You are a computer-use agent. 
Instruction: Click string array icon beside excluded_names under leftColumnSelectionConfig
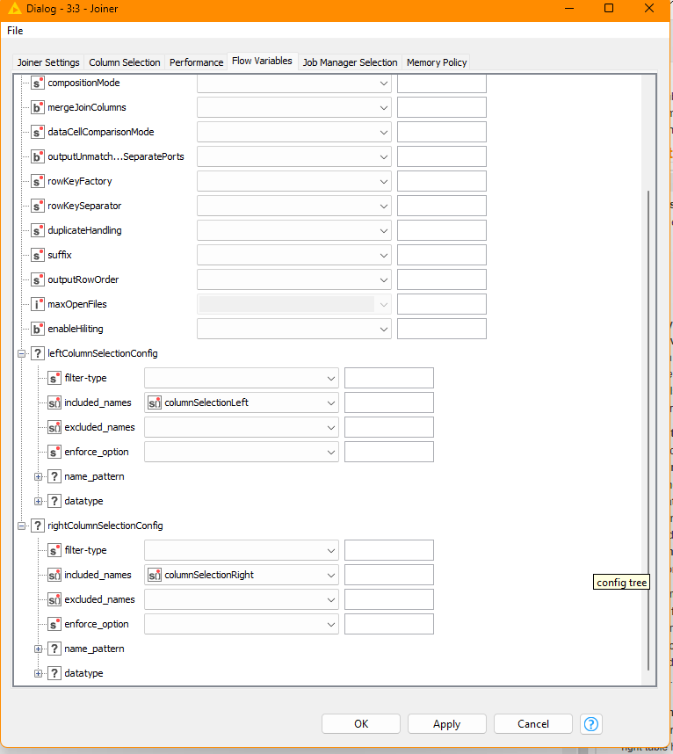pos(54,427)
